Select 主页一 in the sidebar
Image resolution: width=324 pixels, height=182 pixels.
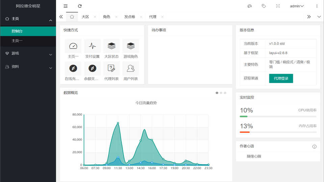17,41
